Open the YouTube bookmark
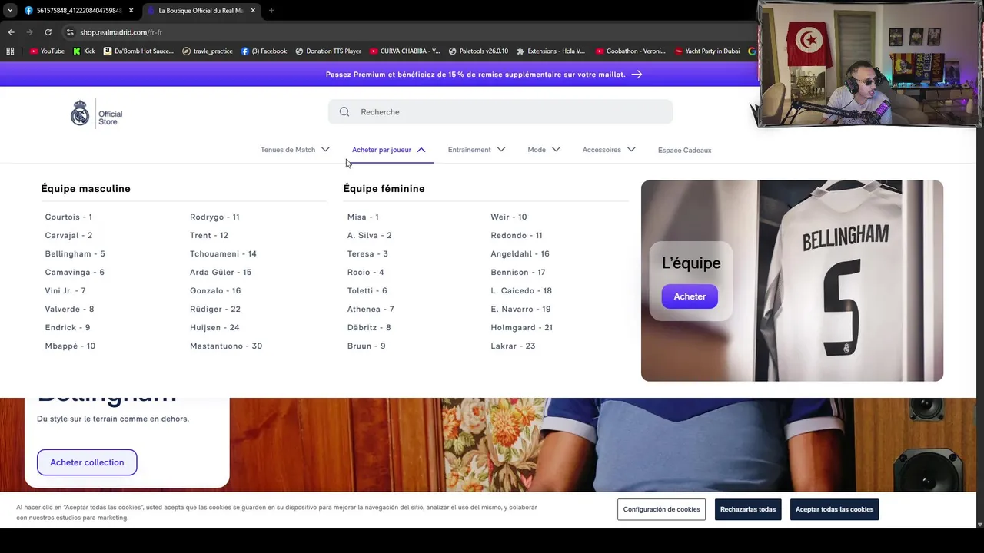 (47, 51)
